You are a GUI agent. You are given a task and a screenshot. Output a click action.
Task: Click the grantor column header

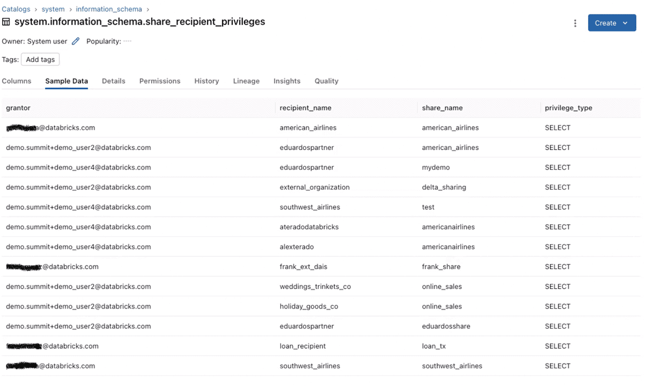[18, 108]
